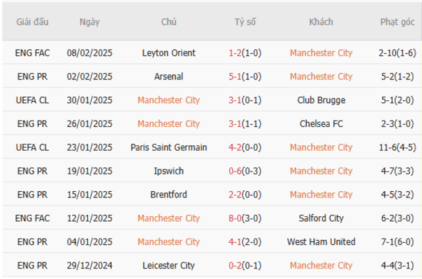The width and height of the screenshot is (422, 279).
Task: Open the 0-6 score of the Ipswich match
Action: click(x=236, y=172)
